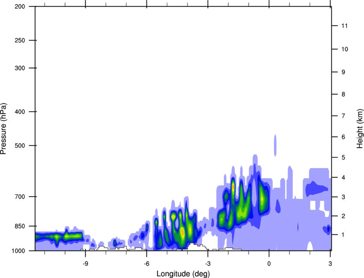Click the 8 km height tick label
364x278 pixels.
[343, 94]
